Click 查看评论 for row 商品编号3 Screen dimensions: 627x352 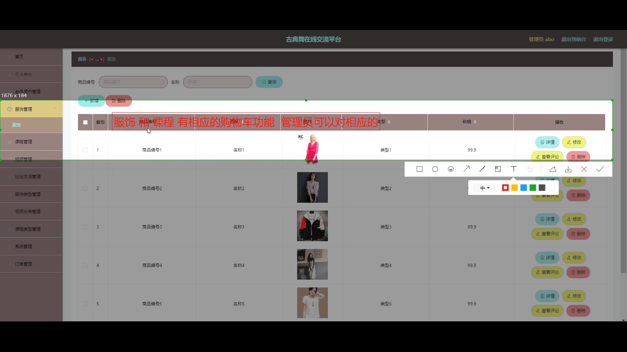pyautogui.click(x=547, y=234)
